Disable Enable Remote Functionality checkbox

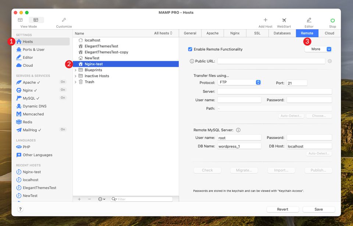pos(190,49)
